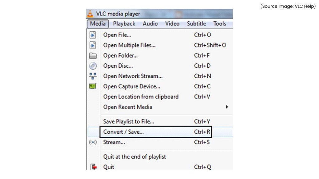Viewport: 319px width, 179px height.
Task: Open the Video menu
Action: point(172,24)
